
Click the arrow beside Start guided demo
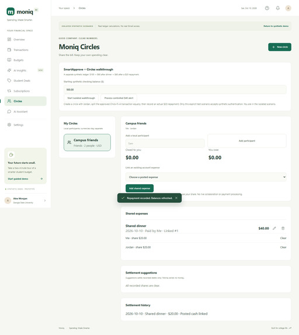[41, 179]
